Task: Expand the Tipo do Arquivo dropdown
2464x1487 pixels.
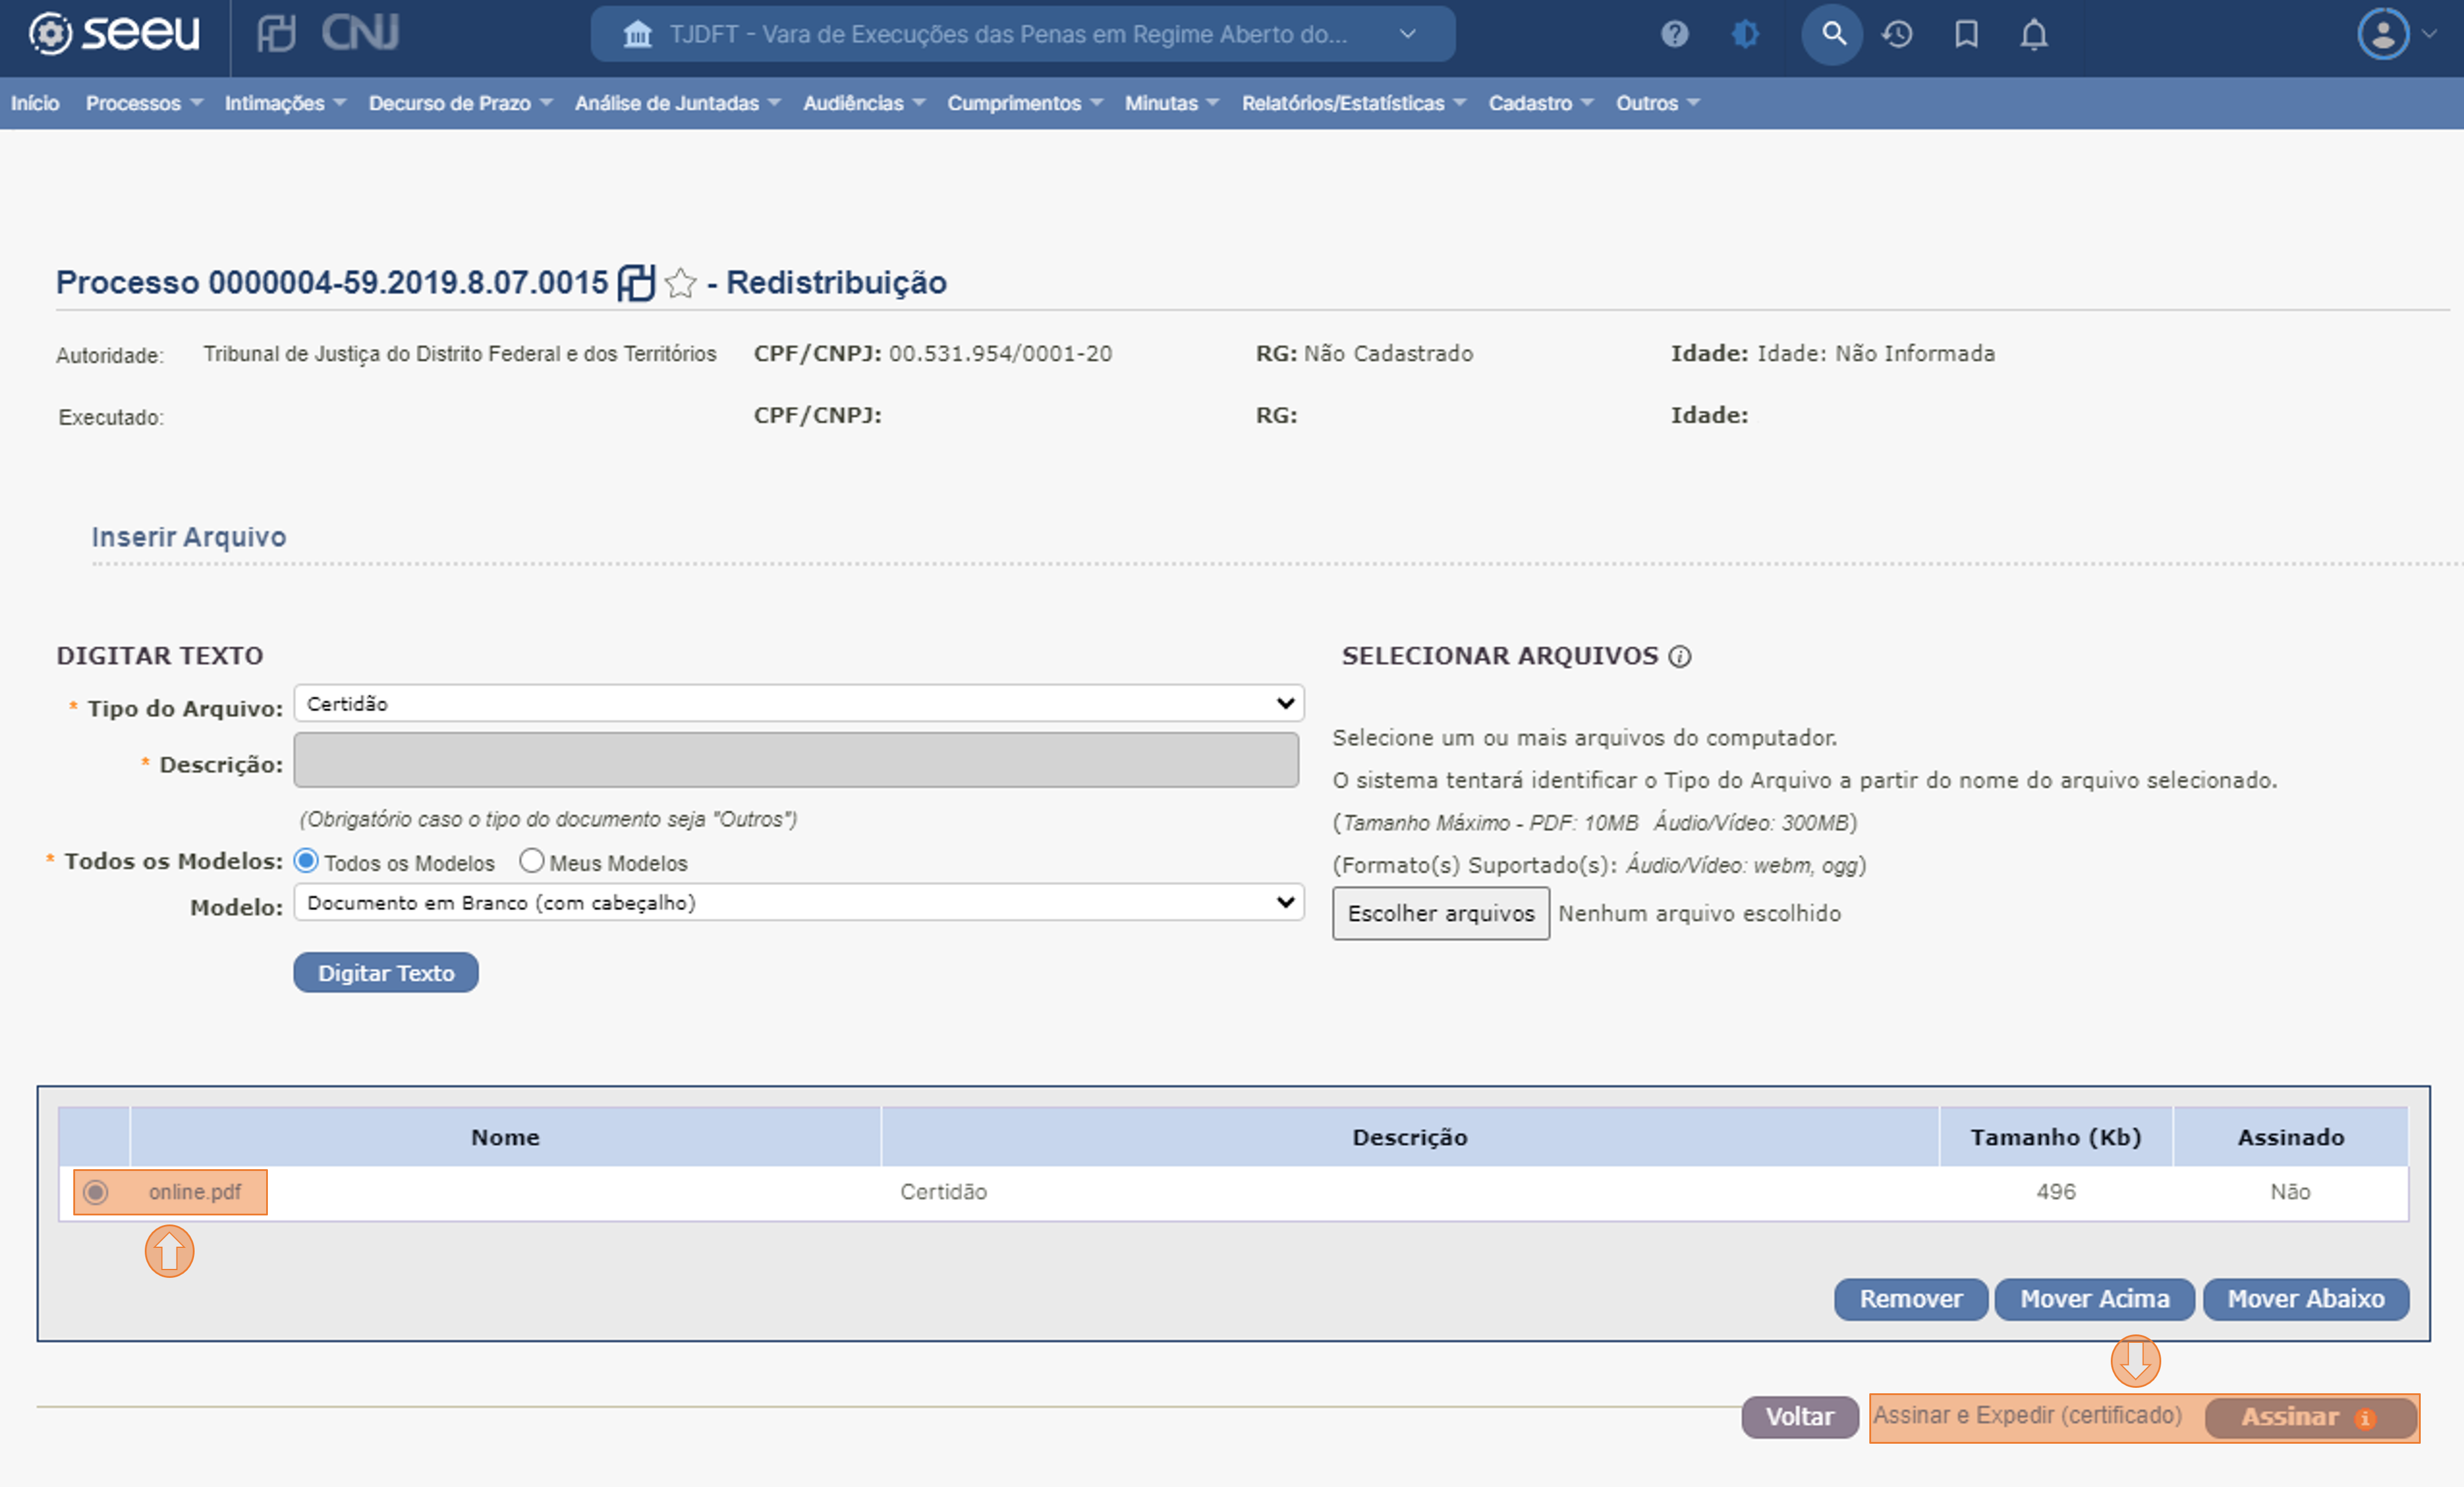Action: [x=798, y=703]
